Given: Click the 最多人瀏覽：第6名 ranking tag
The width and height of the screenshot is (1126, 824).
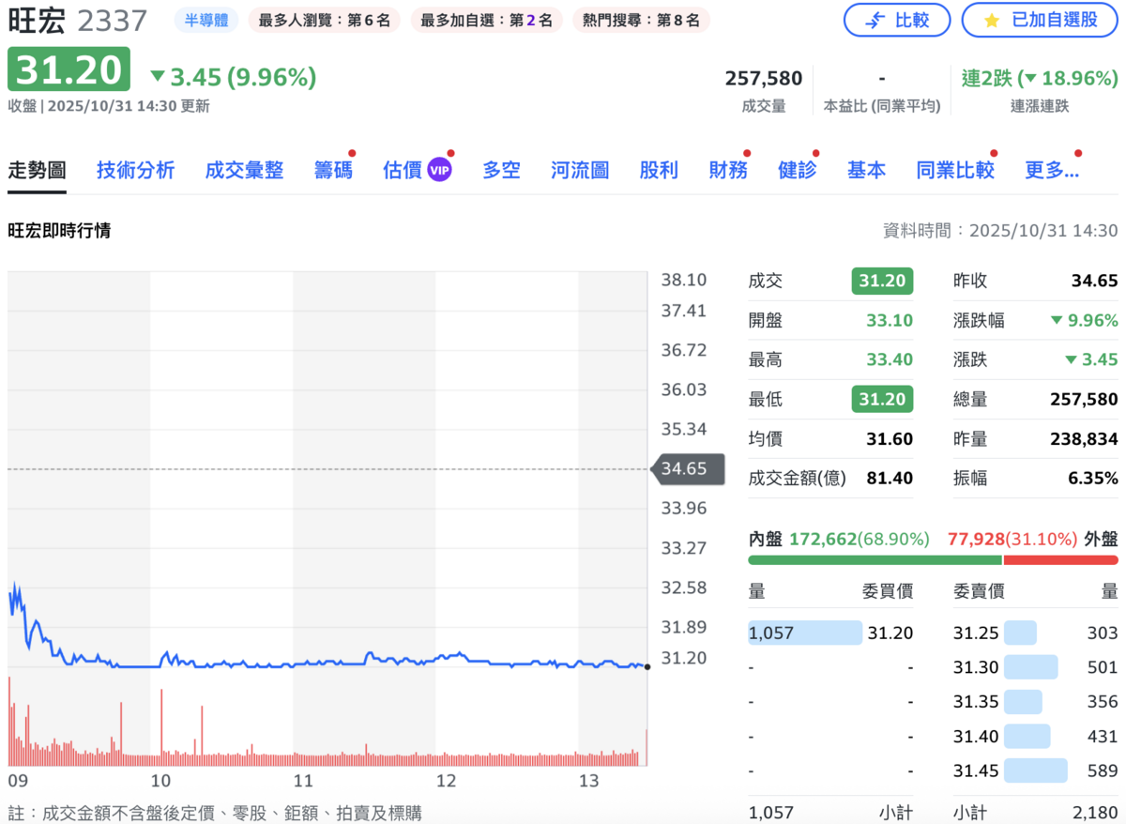Looking at the screenshot, I should (x=325, y=20).
